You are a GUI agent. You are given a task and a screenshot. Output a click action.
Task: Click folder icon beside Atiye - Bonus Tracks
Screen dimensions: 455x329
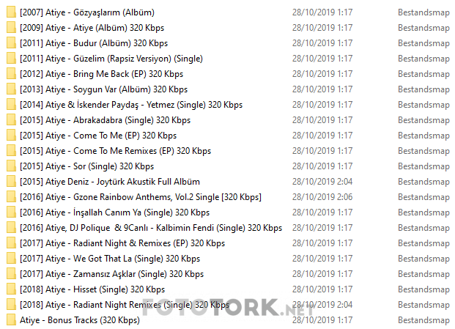pos(11,319)
